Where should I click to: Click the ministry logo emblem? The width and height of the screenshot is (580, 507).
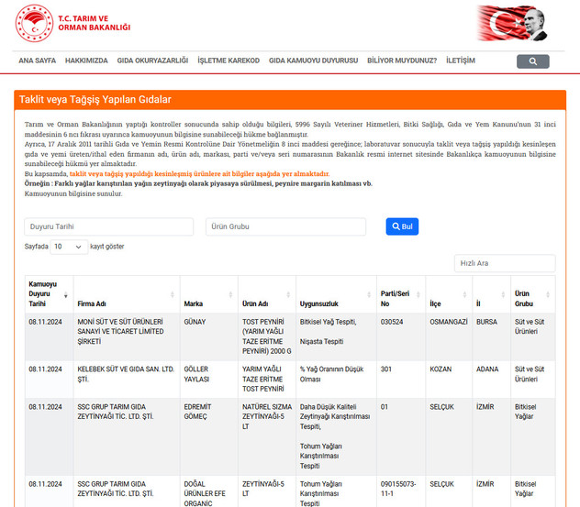pyautogui.click(x=34, y=23)
